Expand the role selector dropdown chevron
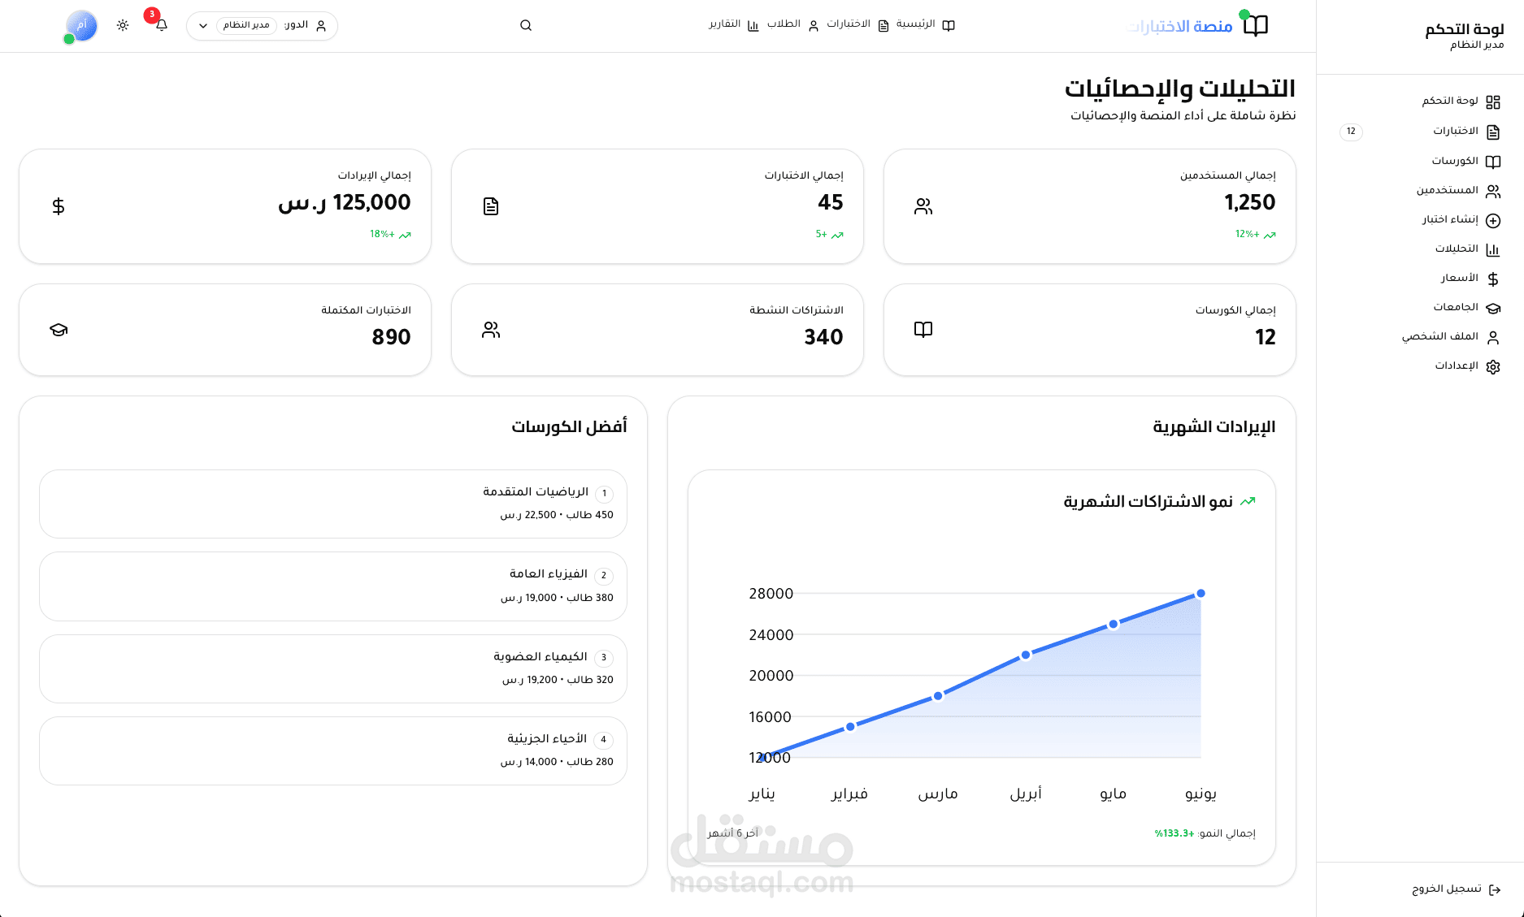1524x917 pixels. point(203,26)
